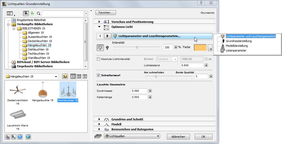The height and width of the screenshot is (144, 282).
Task: Switch to large icons view
Action: coord(73,76)
